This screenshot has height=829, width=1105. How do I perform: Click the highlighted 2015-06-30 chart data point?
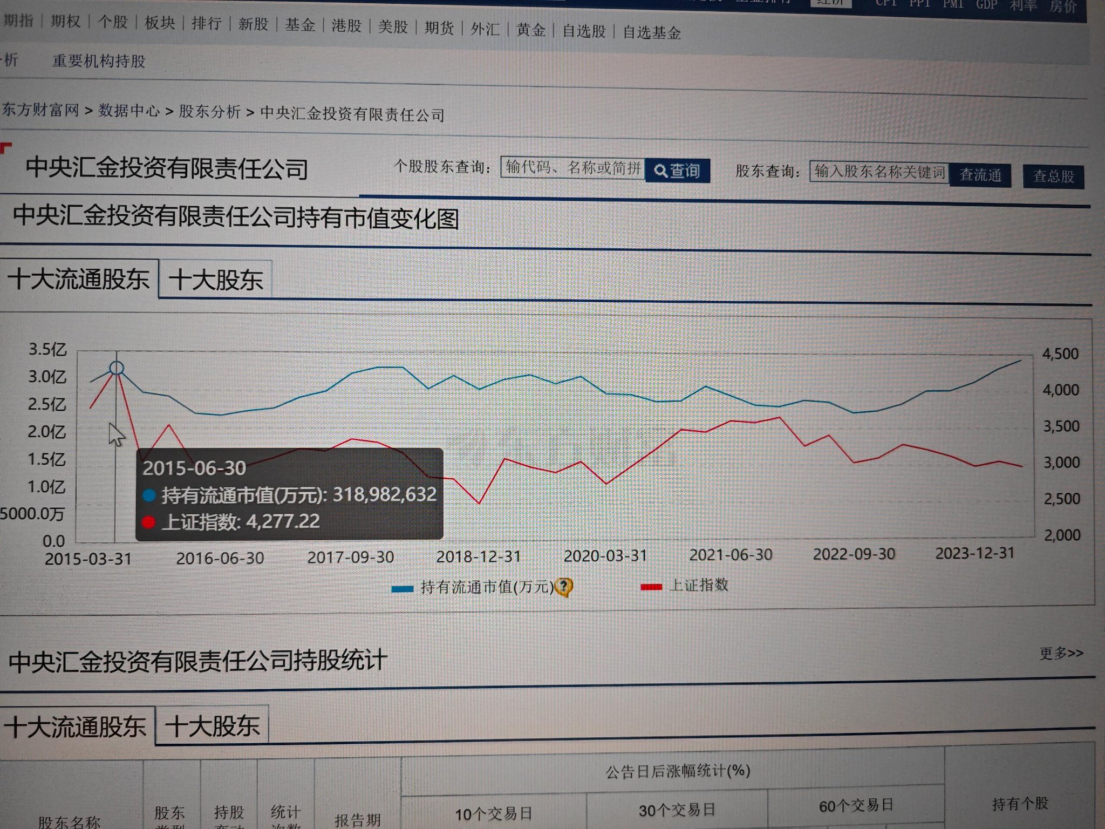point(117,368)
